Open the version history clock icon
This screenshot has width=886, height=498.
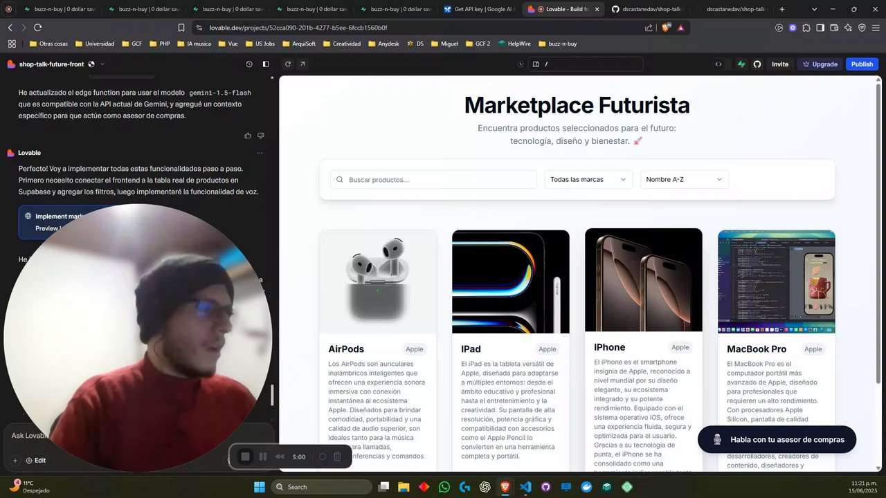[x=249, y=64]
